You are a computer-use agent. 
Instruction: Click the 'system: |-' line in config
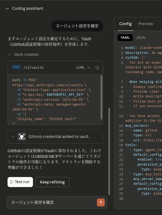(x=135, y=58)
